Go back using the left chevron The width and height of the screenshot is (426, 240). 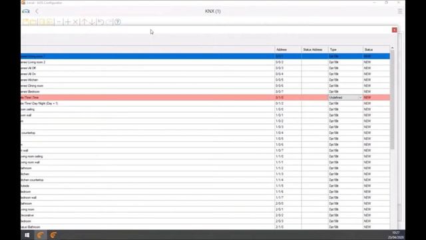(37, 11)
